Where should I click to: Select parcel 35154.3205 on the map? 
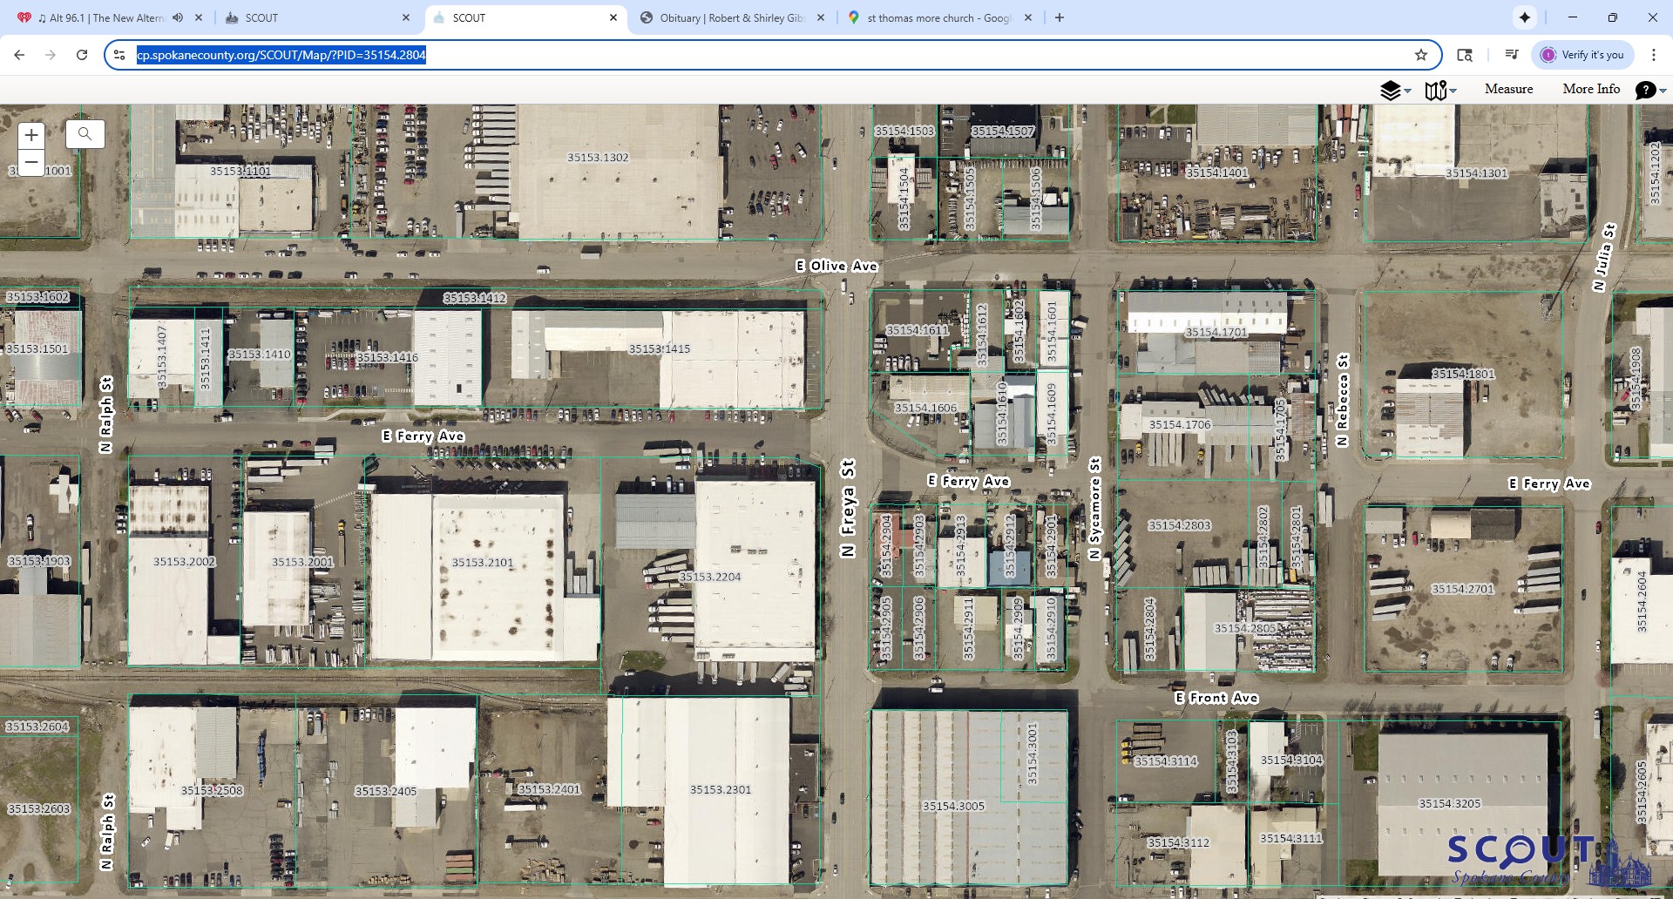click(1450, 803)
